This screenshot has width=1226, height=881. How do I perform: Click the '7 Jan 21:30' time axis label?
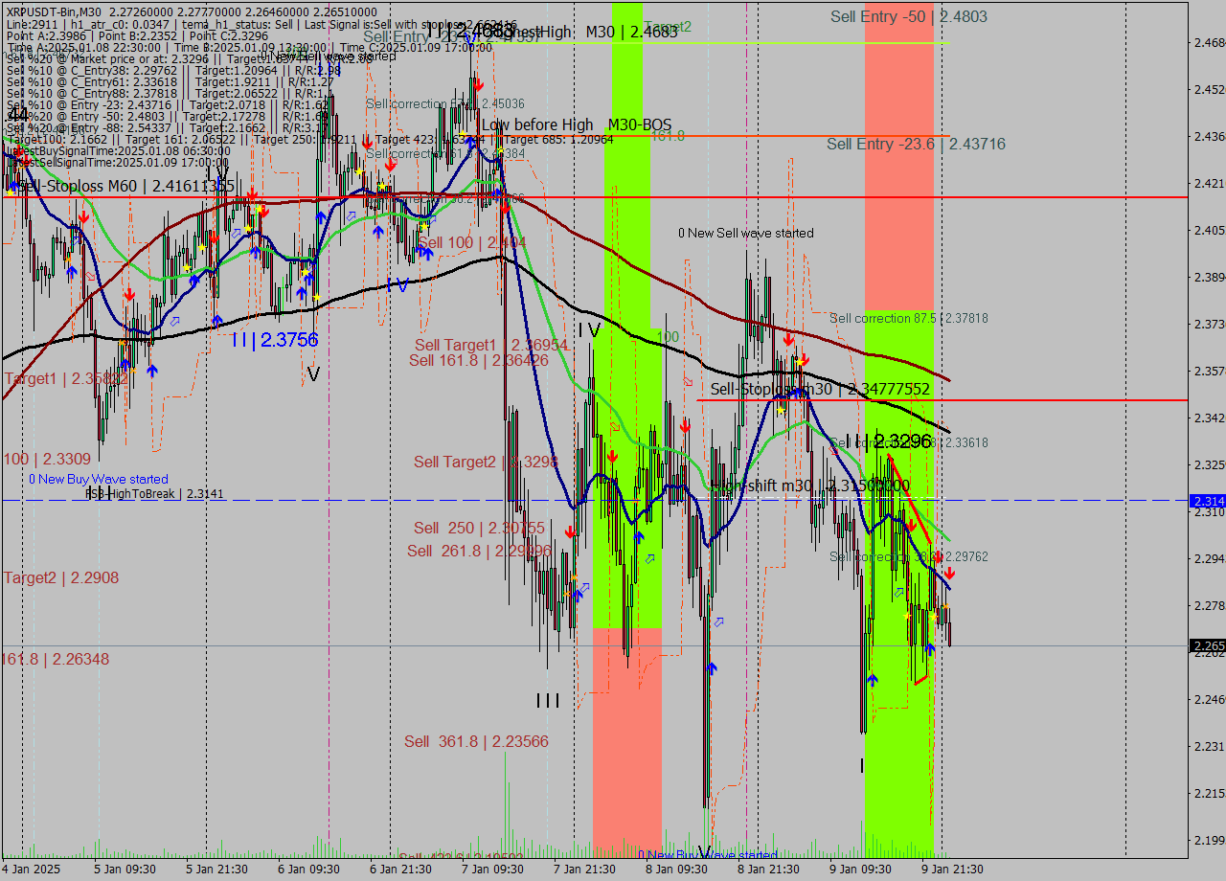584,870
